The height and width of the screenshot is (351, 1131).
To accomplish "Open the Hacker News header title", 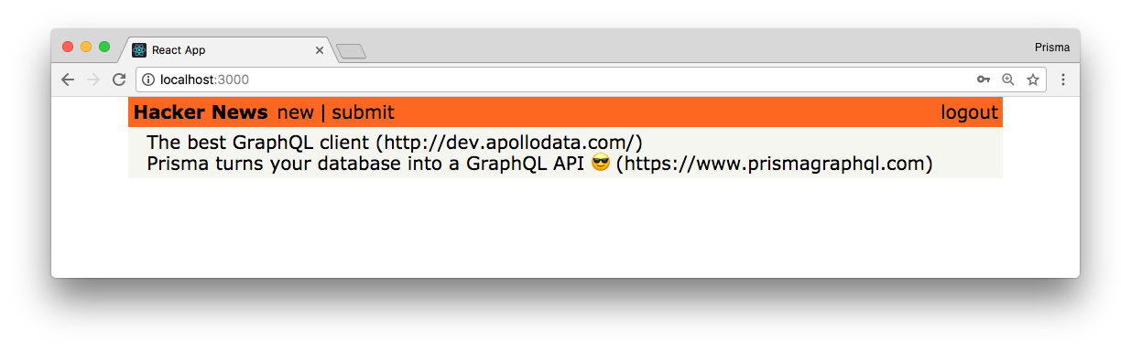I will tap(201, 112).
